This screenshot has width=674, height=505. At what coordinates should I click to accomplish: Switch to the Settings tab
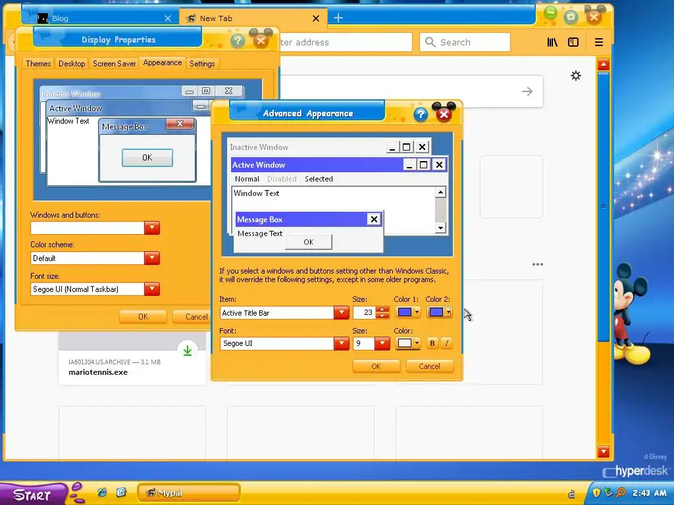point(202,64)
